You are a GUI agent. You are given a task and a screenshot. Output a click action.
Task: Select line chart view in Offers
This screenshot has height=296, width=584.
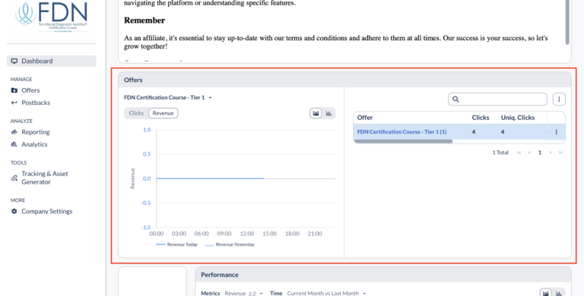[x=316, y=113]
